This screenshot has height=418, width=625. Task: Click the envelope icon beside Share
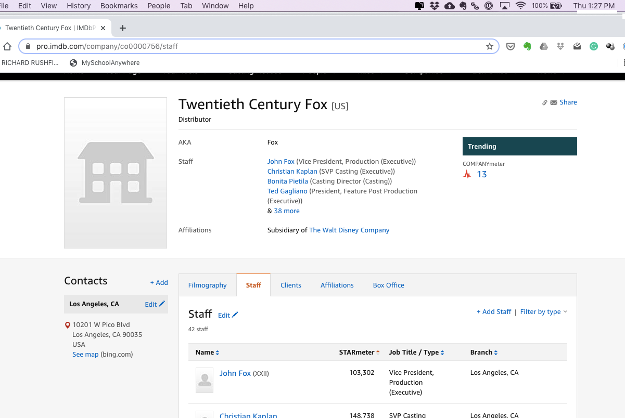coord(554,102)
